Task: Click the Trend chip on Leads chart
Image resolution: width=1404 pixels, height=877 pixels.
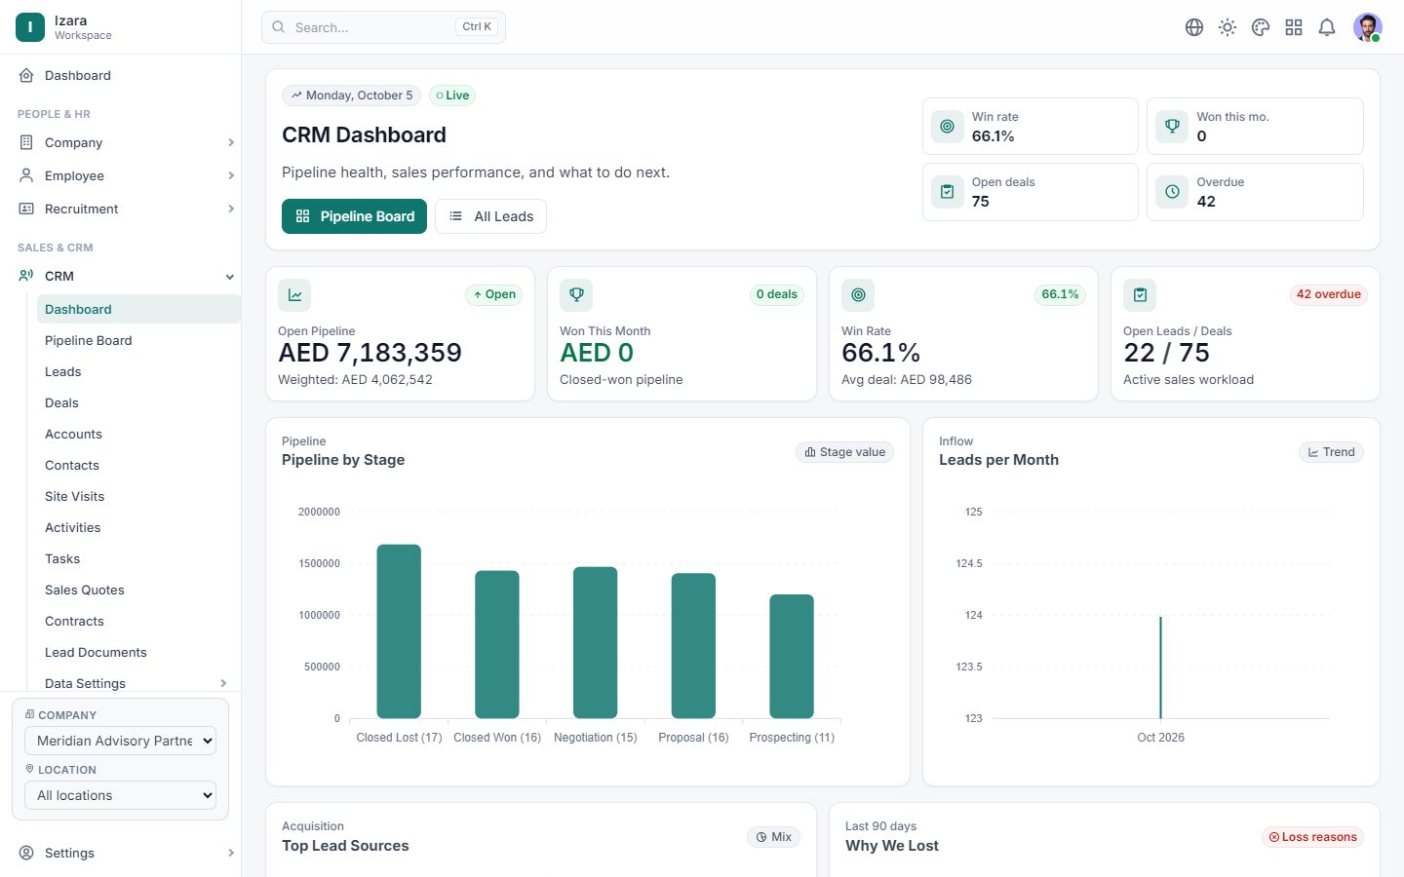Action: click(1331, 452)
